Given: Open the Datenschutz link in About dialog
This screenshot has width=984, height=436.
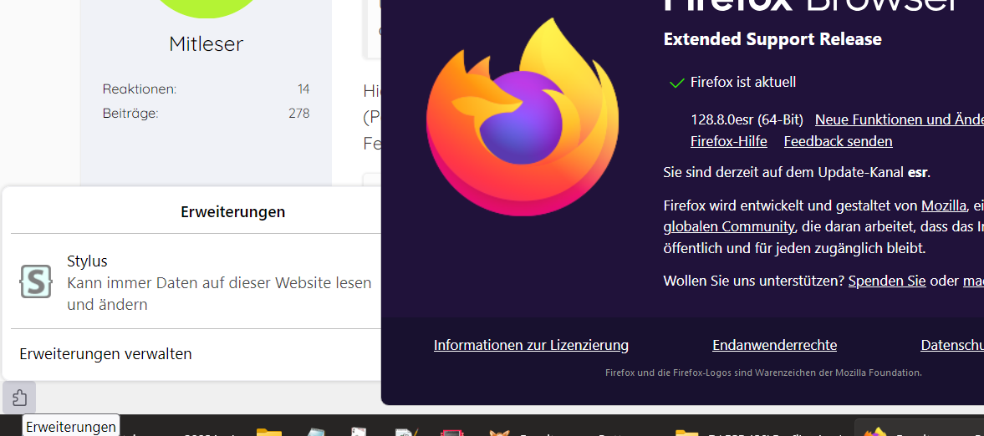Looking at the screenshot, I should [952, 345].
